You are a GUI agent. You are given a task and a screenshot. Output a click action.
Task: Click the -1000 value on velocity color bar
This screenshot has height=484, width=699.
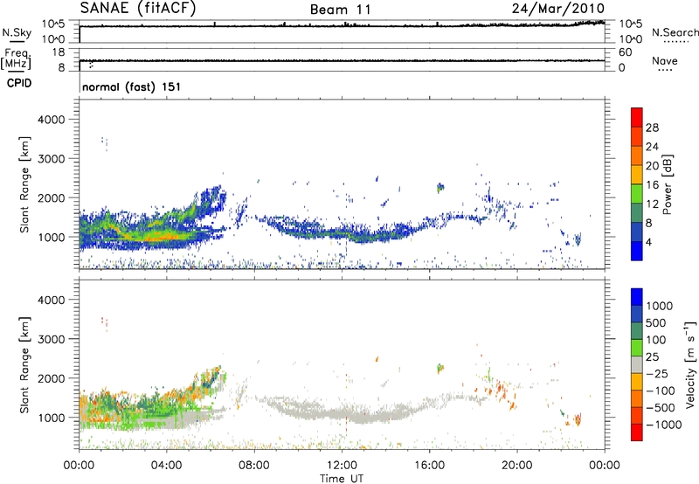663,425
